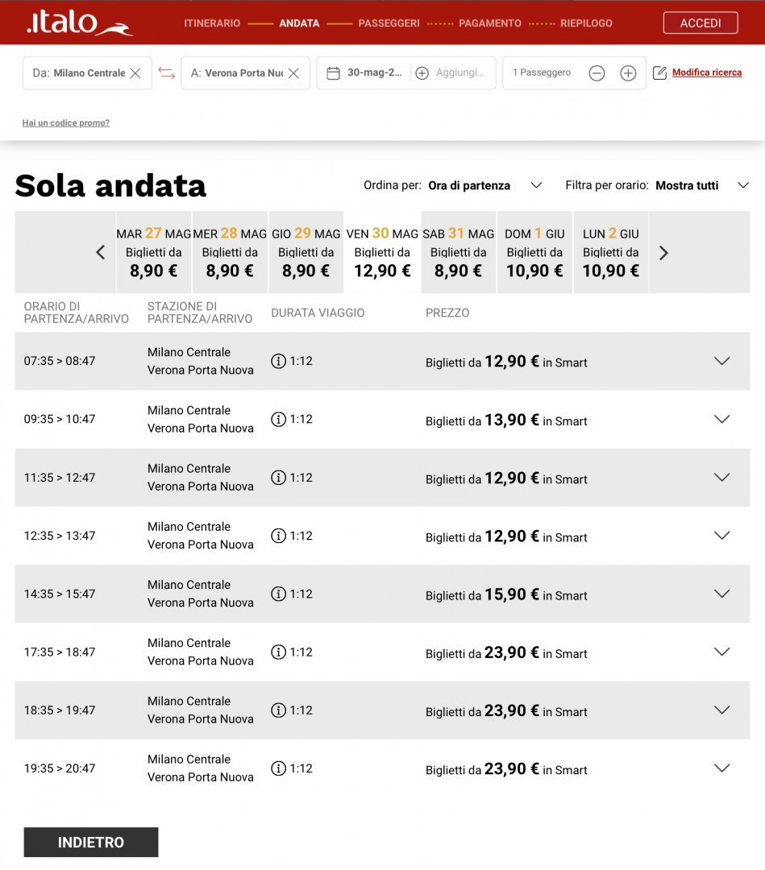The image size is (765, 870).
Task: Show info for the 07:35 train duration
Action: coord(279,362)
